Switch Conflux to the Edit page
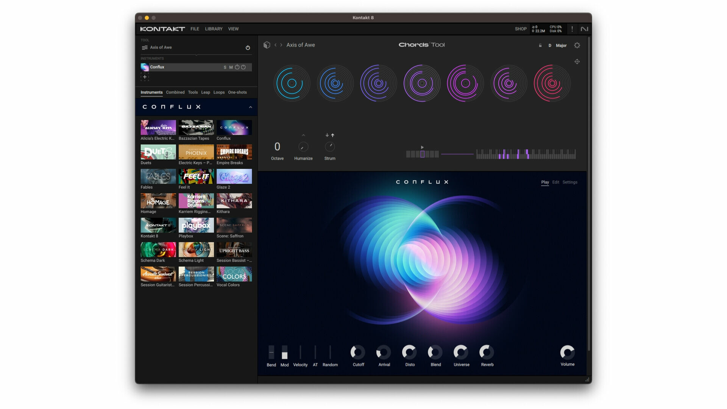727x409 pixels. (x=555, y=182)
